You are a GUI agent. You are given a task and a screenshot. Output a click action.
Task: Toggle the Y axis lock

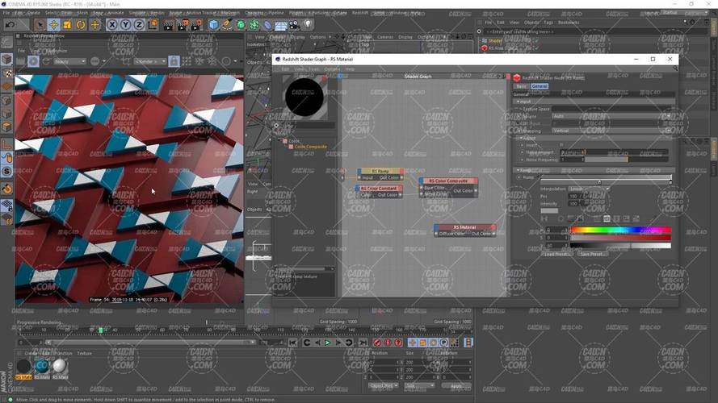(x=125, y=25)
